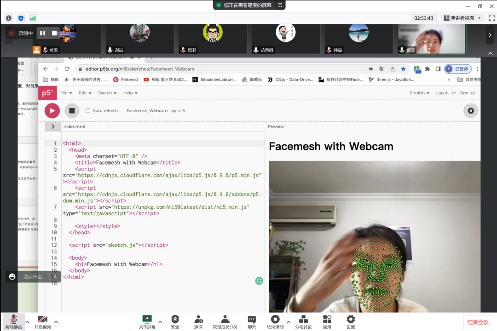Image resolution: width=497 pixels, height=331 pixels.
Task: Click the 共享屏幕 share screen icon
Action: [147, 320]
